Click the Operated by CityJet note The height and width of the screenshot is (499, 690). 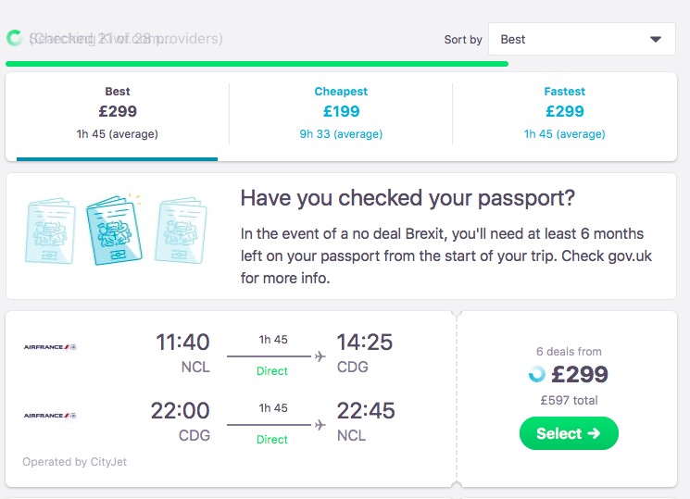pos(74,462)
